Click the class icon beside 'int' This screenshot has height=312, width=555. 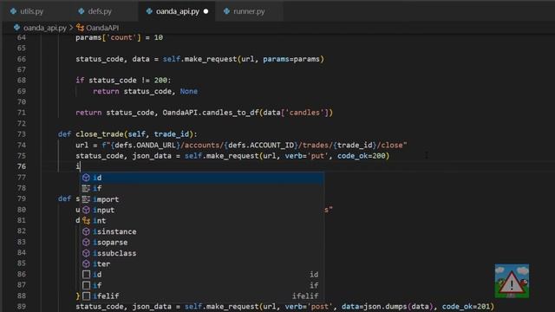[86, 221]
